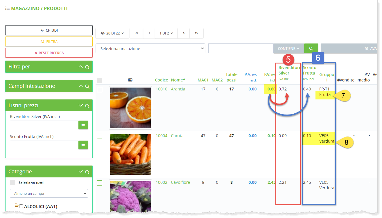Screen dimensions: 382x218
Task: Click the RESET RICERCA button
Action: (49, 53)
